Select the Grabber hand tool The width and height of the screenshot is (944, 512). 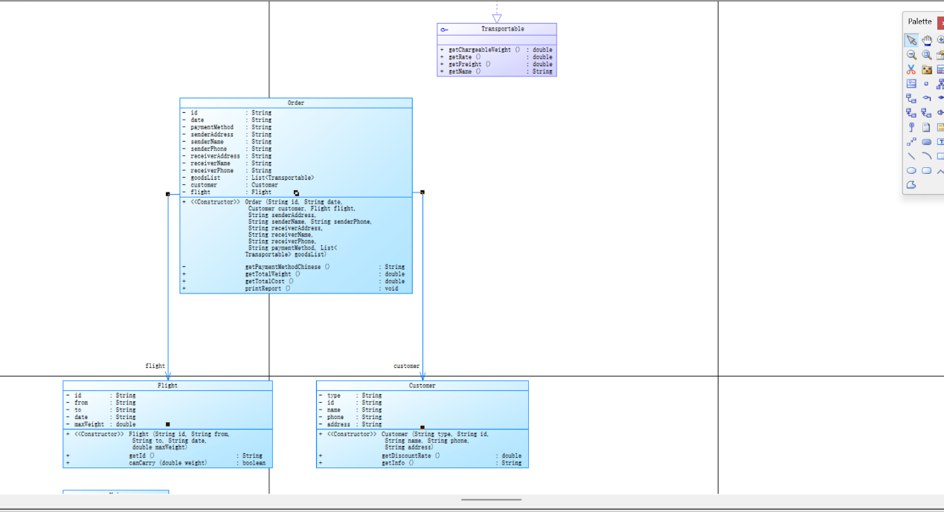coord(927,40)
